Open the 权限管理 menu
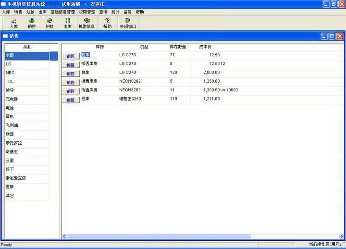The width and height of the screenshot is (346, 249). (87, 12)
